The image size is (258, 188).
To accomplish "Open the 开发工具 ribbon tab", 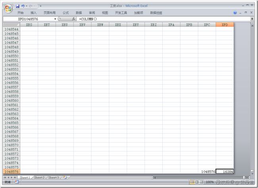I will pos(121,13).
